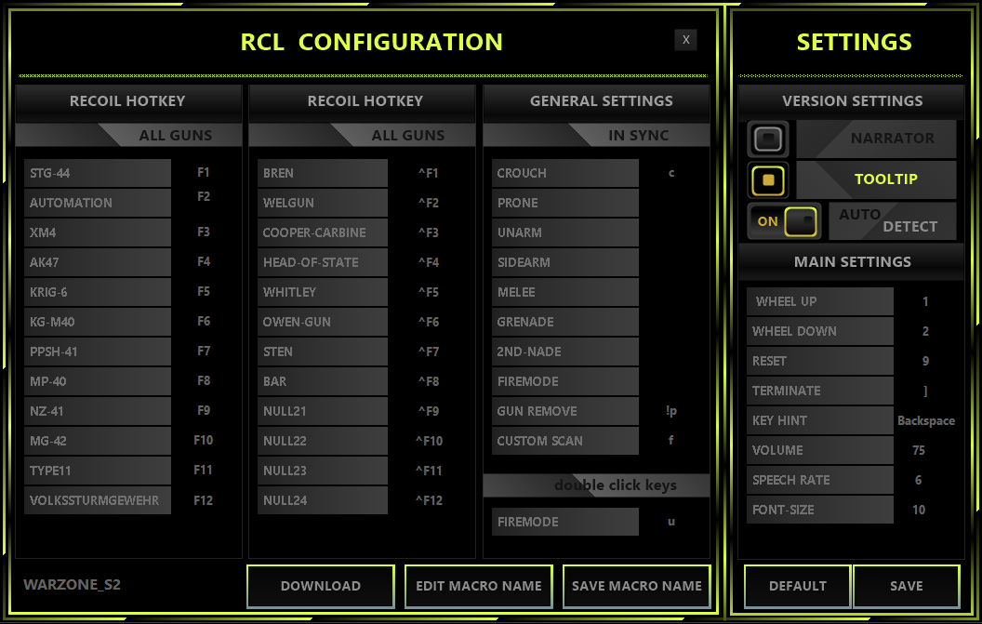982x624 pixels.
Task: Uncheck the Tooltip checkbox
Action: [x=768, y=179]
